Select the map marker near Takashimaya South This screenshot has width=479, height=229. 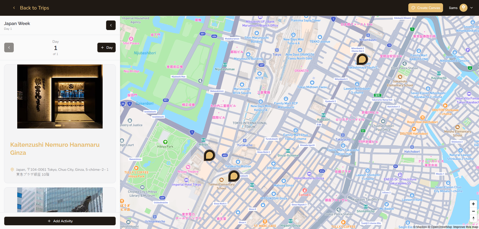362,59
